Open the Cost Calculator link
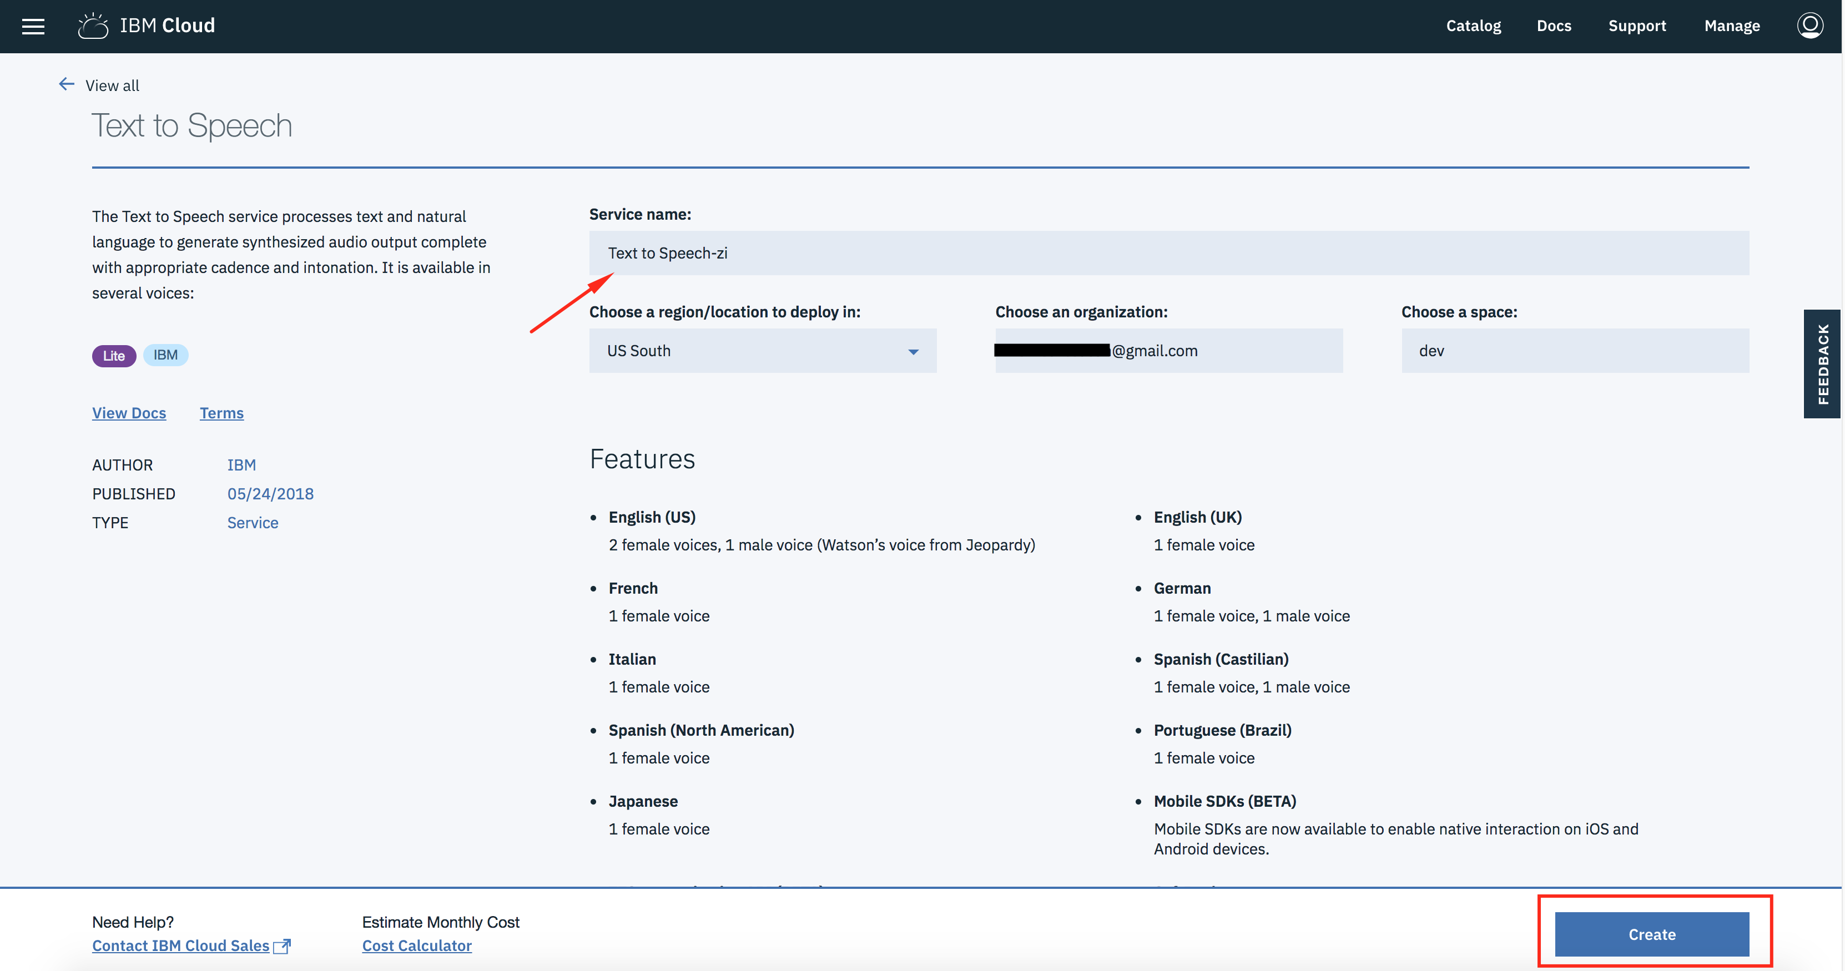 pyautogui.click(x=417, y=946)
